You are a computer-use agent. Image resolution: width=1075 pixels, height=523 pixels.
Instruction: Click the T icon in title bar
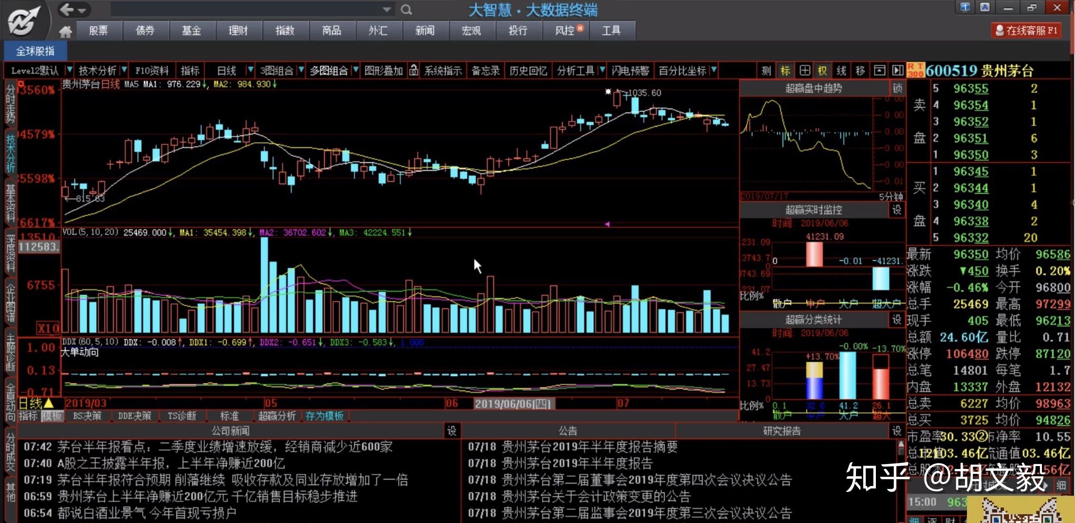[965, 7]
